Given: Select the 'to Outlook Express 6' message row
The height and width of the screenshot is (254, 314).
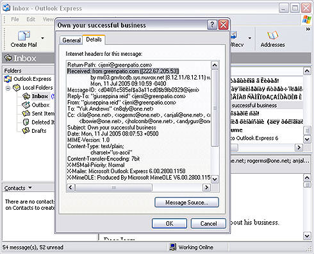Looking at the screenshot, I should pyautogui.click(x=267, y=138).
